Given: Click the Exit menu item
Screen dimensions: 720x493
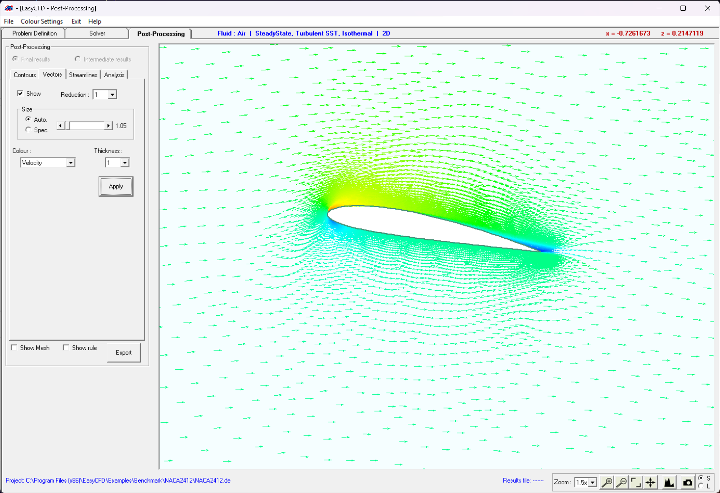Looking at the screenshot, I should coord(76,21).
